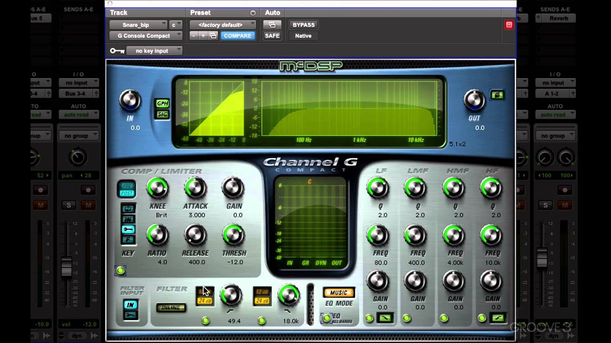Select the SIG signal display button
The image size is (611, 343).
[162, 114]
